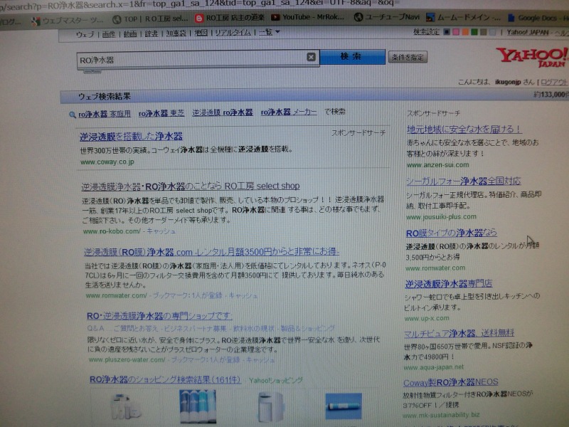Click the username ikugonjp text
The width and height of the screenshot is (569, 427).
tap(508, 82)
